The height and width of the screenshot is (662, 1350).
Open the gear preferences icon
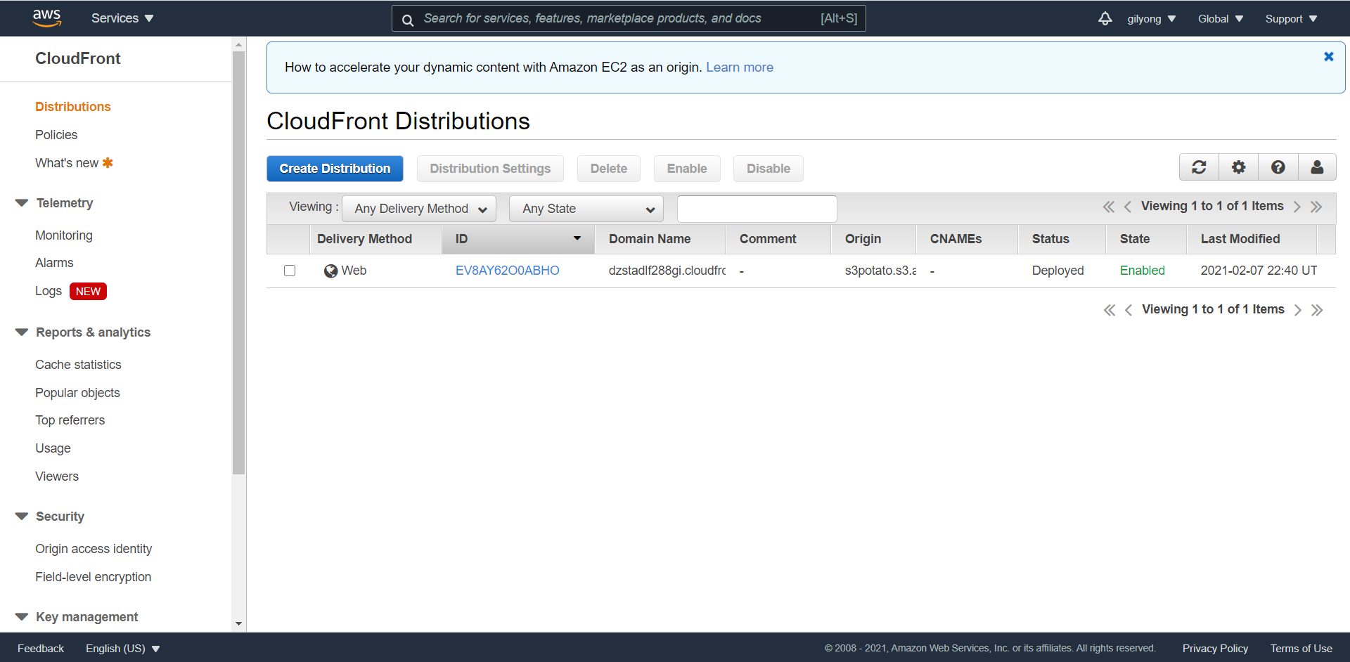point(1238,167)
